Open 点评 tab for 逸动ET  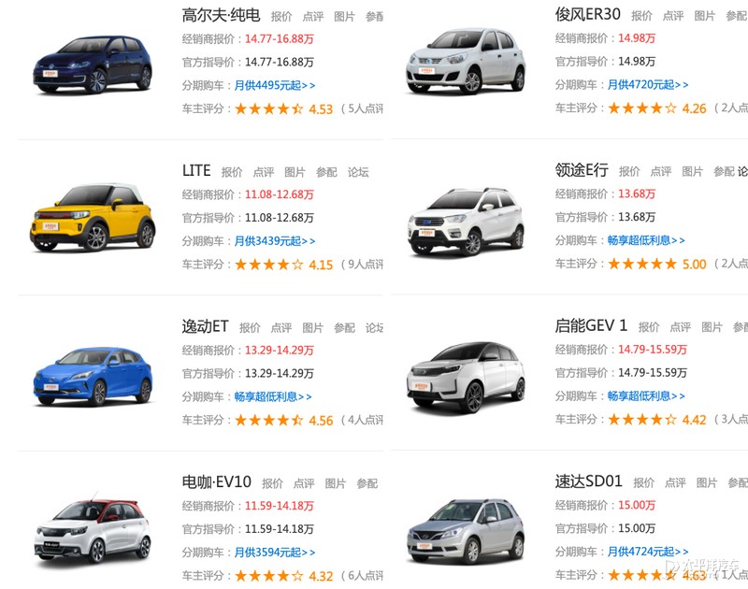pyautogui.click(x=281, y=328)
